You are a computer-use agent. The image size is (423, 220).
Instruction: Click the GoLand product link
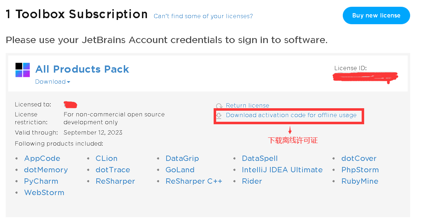tap(180, 170)
